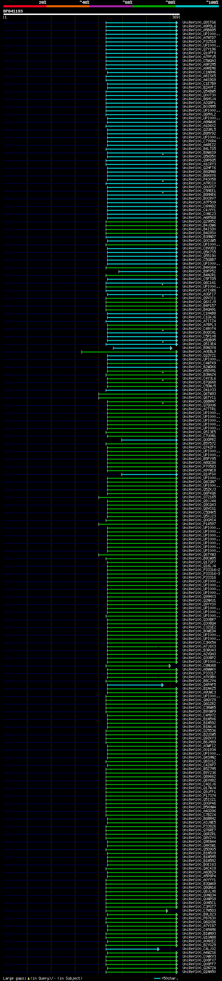
Task: Select UniRef100_A7PFU5 label
Action: point(199,57)
